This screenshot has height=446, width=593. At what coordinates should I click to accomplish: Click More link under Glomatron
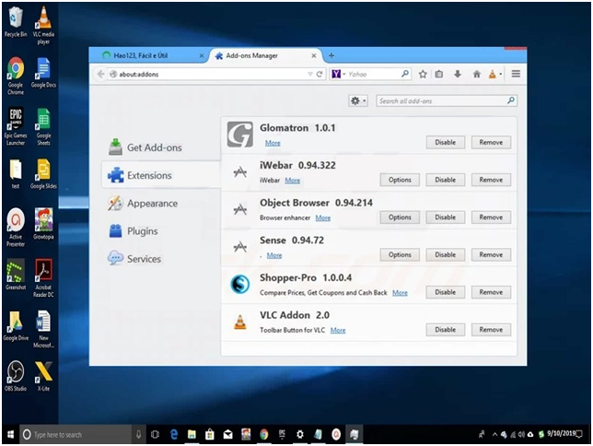tap(273, 143)
